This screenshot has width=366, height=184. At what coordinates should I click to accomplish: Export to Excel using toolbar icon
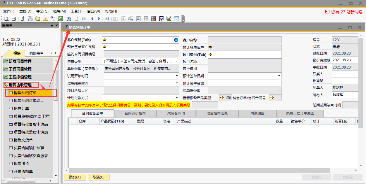point(61,19)
